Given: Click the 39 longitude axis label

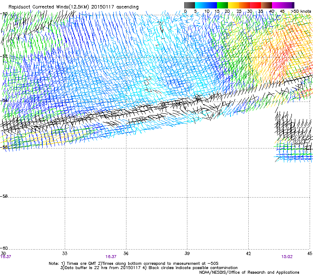Looking at the screenshot, I should coord(187,253).
